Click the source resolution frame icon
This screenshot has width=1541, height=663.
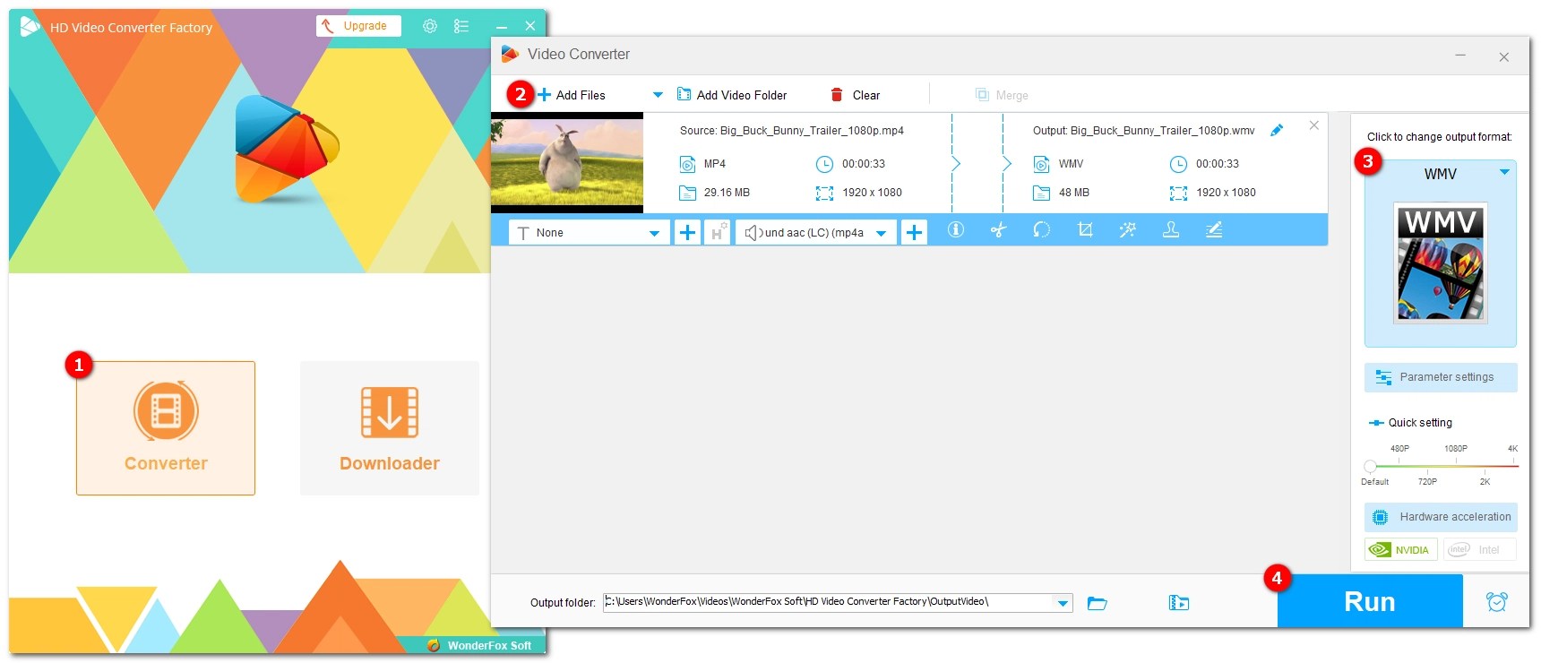coord(824,193)
